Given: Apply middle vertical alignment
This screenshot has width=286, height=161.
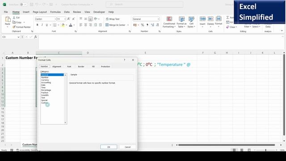Looking at the screenshot, I should click(x=85, y=19).
